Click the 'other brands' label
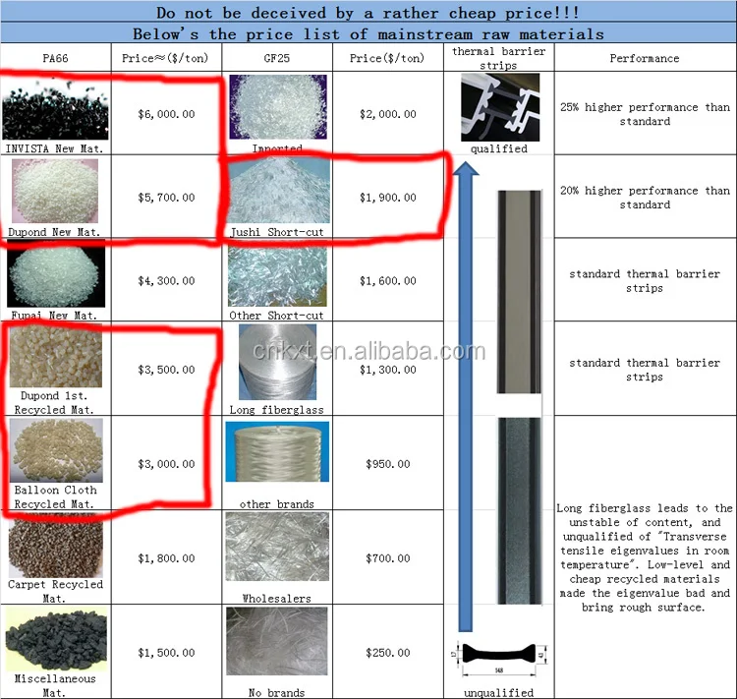 (277, 504)
